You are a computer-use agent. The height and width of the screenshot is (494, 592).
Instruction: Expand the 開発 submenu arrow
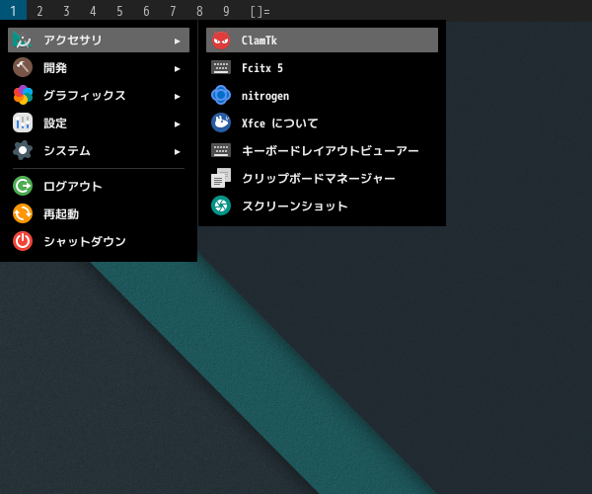click(177, 69)
